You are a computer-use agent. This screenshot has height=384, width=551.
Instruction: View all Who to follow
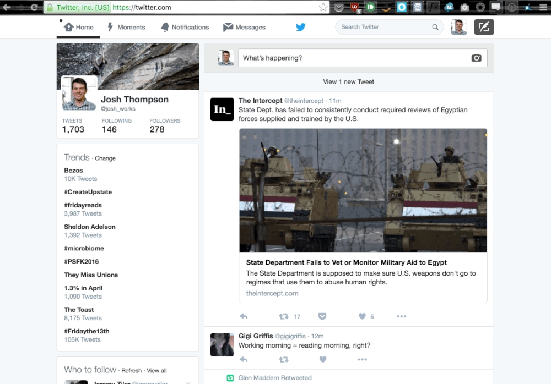tap(156, 371)
